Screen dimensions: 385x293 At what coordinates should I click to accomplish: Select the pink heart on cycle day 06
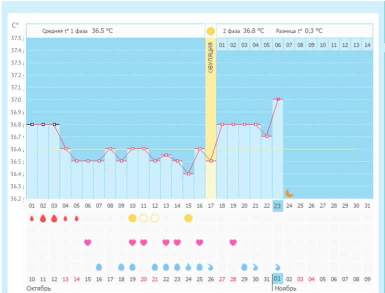(88, 242)
